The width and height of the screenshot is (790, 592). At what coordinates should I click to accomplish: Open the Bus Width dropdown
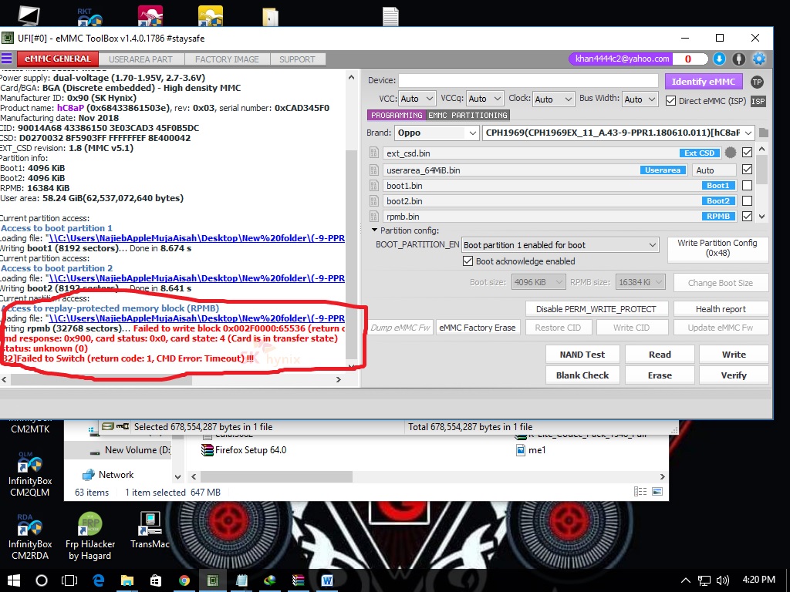[x=640, y=99]
